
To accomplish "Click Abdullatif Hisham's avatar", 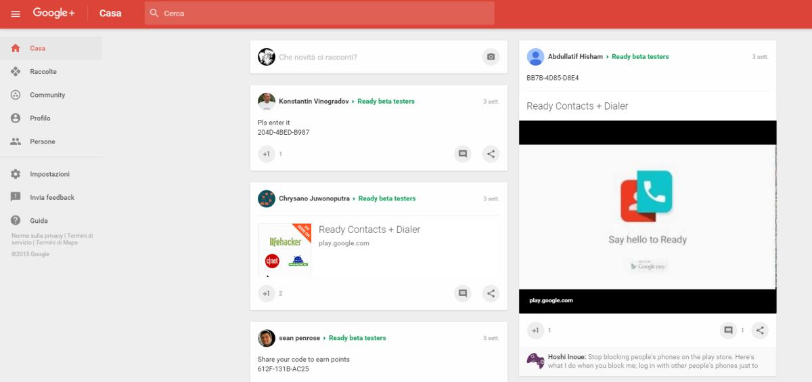I will pyautogui.click(x=535, y=57).
